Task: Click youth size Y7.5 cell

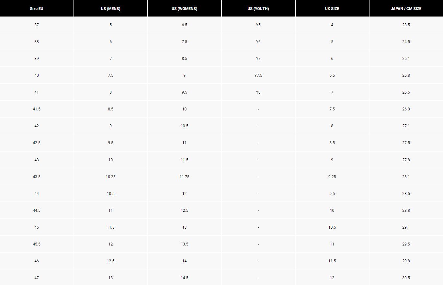Action: click(x=258, y=75)
